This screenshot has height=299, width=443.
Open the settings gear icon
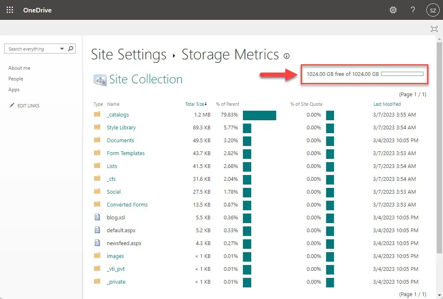click(393, 10)
